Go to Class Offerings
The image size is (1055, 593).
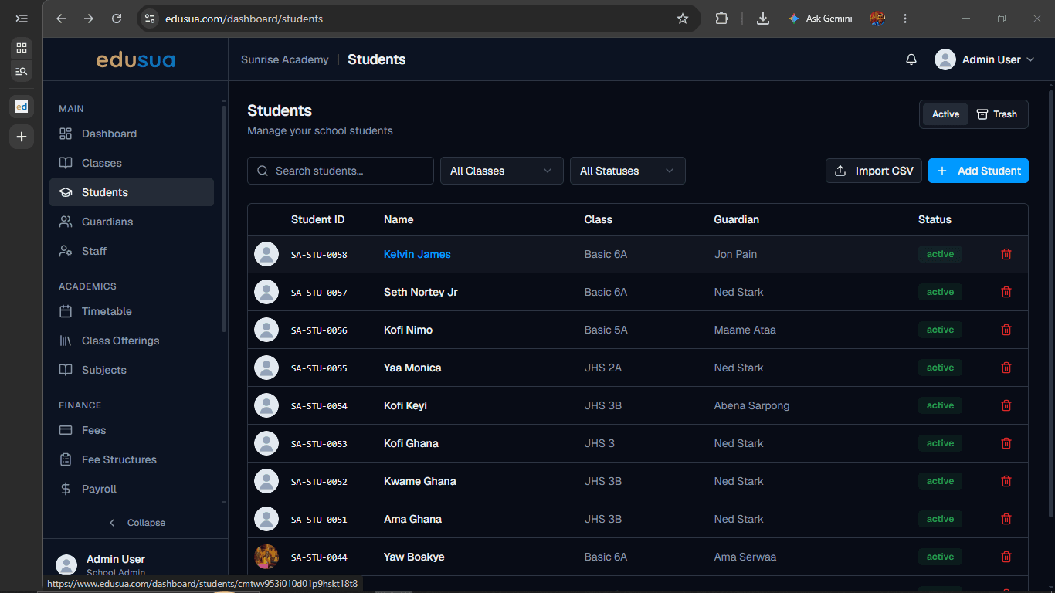click(131, 341)
